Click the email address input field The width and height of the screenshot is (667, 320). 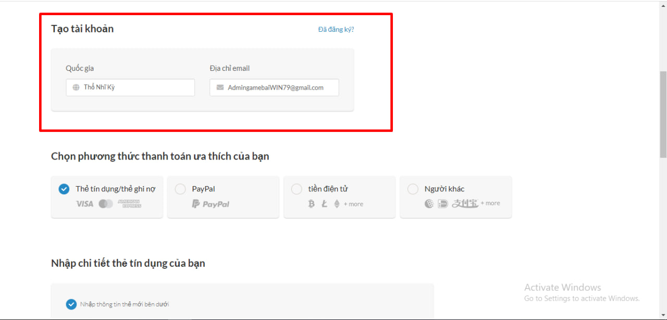274,87
